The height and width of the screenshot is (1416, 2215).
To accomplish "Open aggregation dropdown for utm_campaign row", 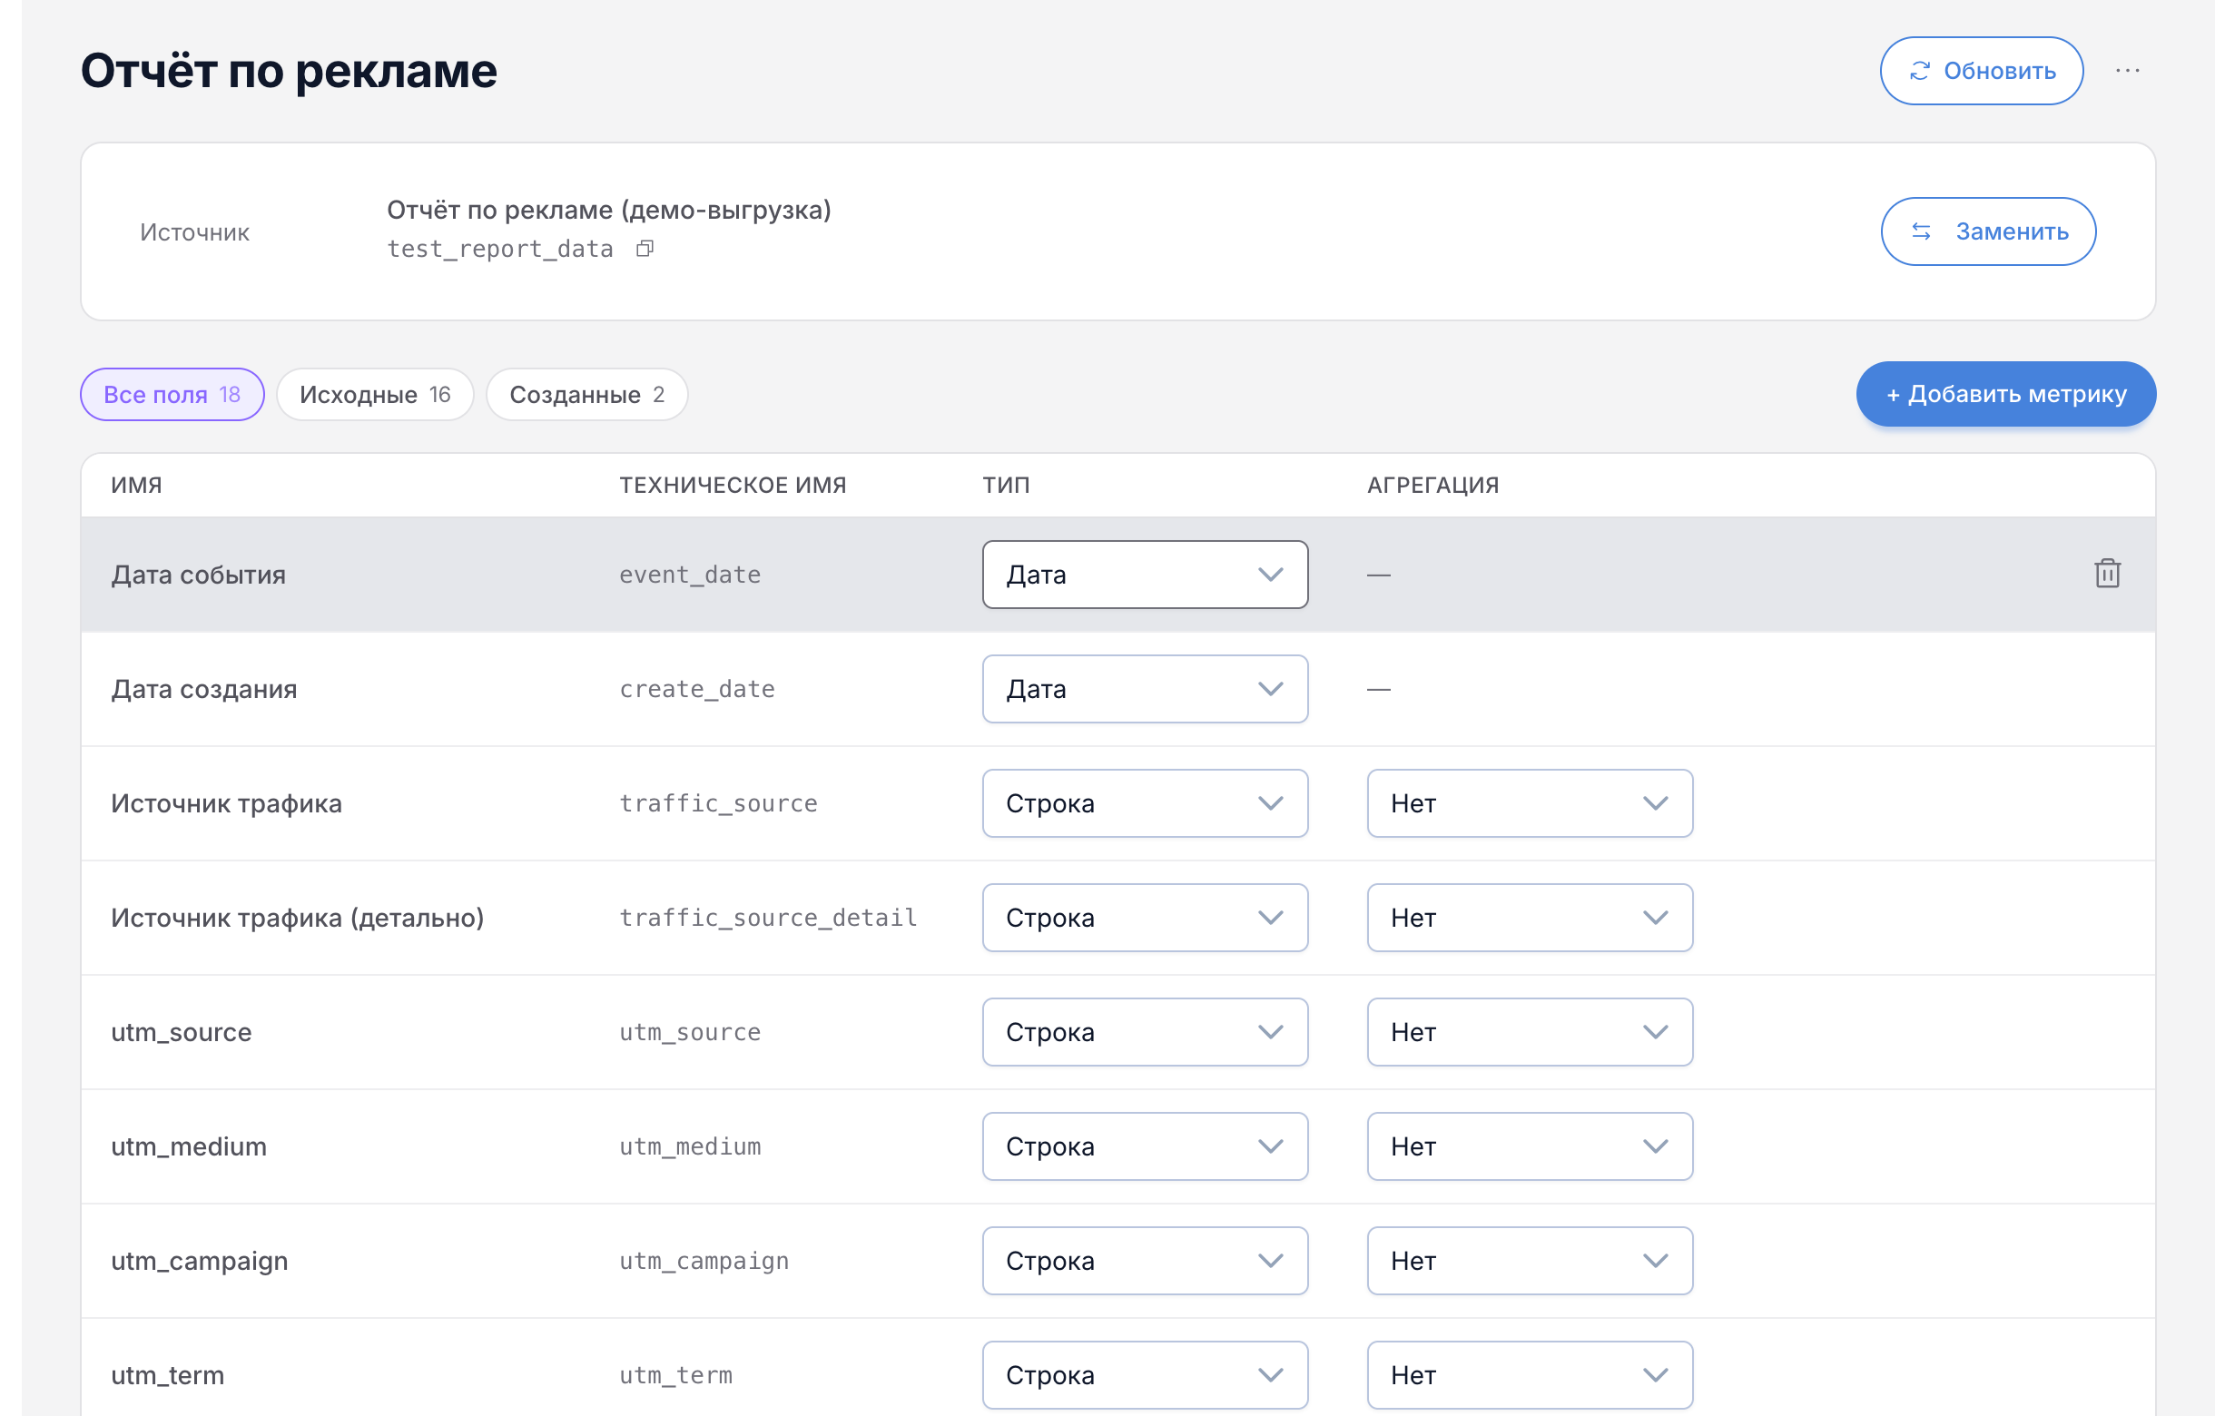I will tap(1530, 1261).
